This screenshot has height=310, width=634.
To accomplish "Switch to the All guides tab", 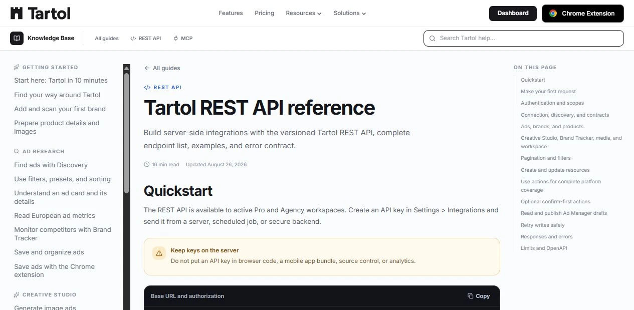I will (107, 38).
